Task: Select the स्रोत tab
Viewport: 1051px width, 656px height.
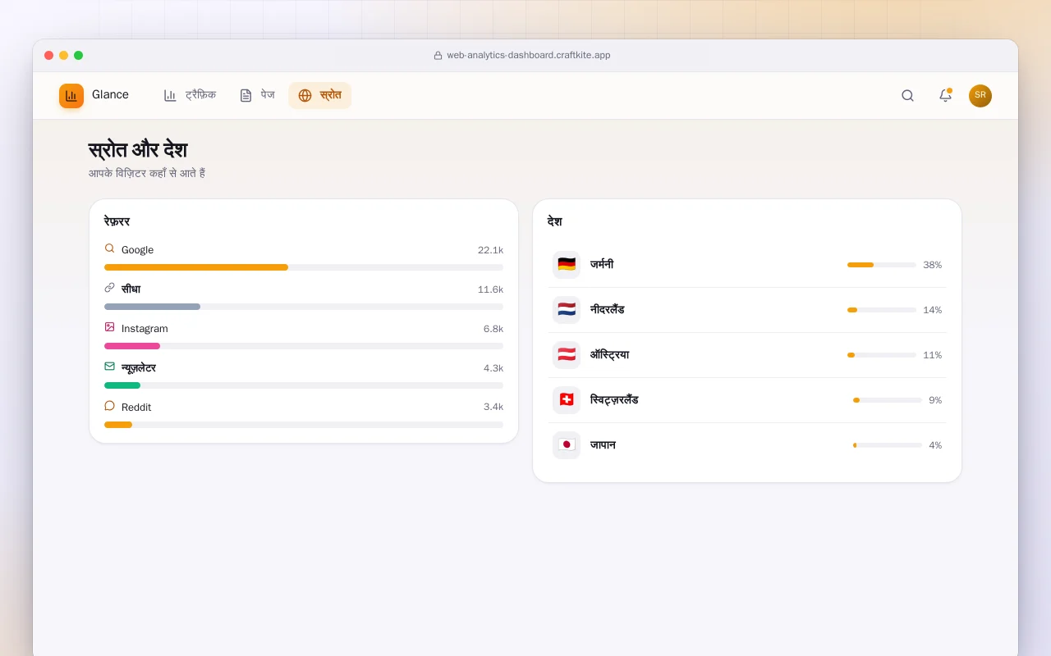Action: [x=319, y=95]
